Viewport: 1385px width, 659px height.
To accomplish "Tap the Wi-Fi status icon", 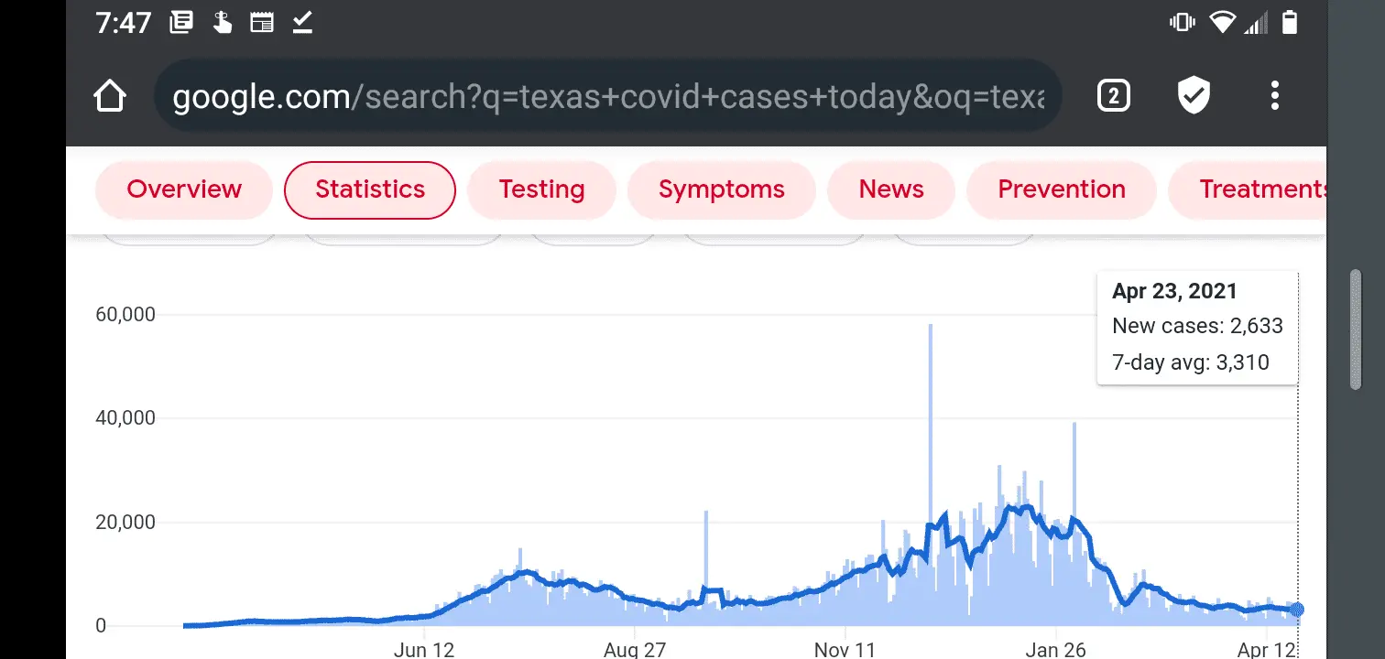I will 1222,23.
